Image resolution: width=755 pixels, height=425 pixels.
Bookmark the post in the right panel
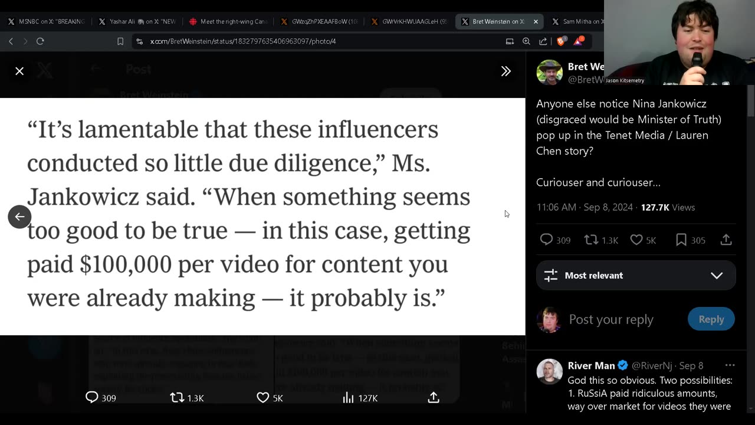pyautogui.click(x=681, y=240)
